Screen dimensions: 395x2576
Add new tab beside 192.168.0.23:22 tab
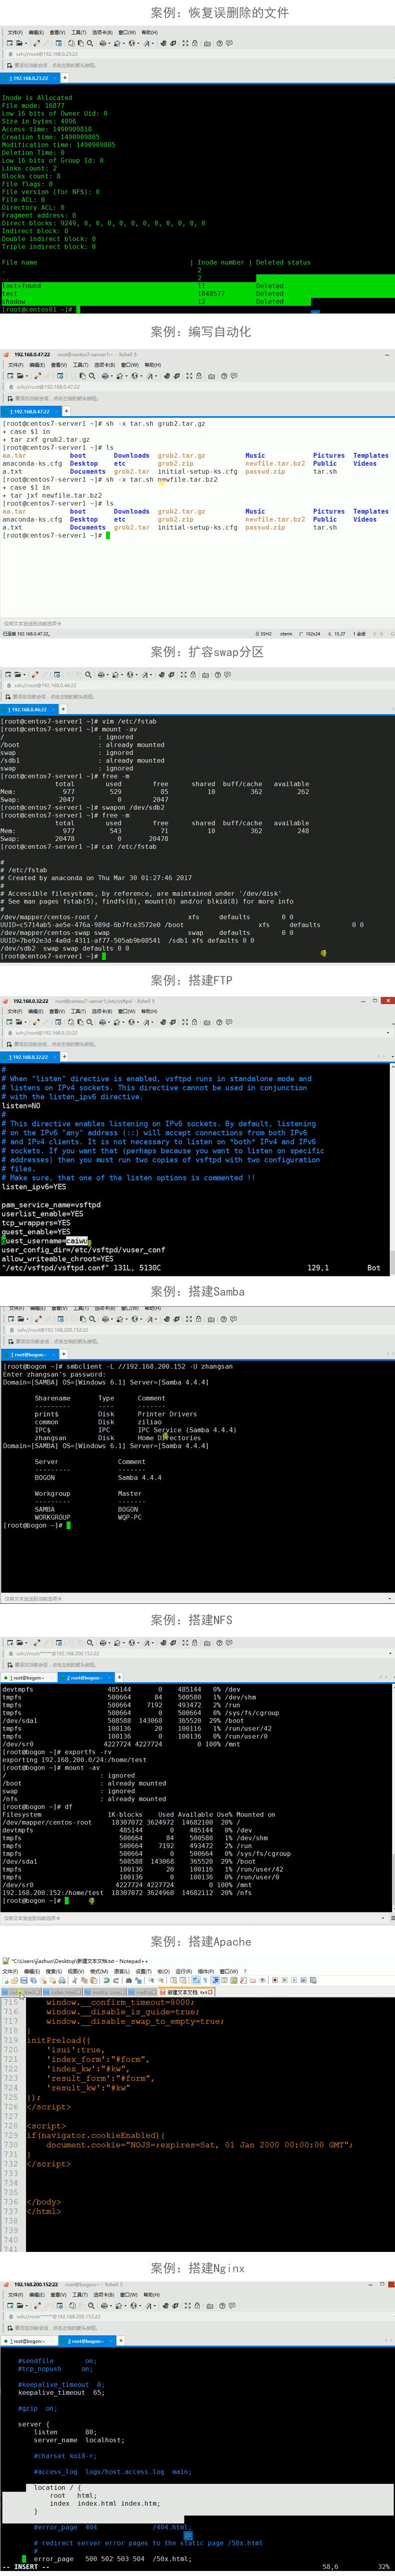tap(65, 77)
